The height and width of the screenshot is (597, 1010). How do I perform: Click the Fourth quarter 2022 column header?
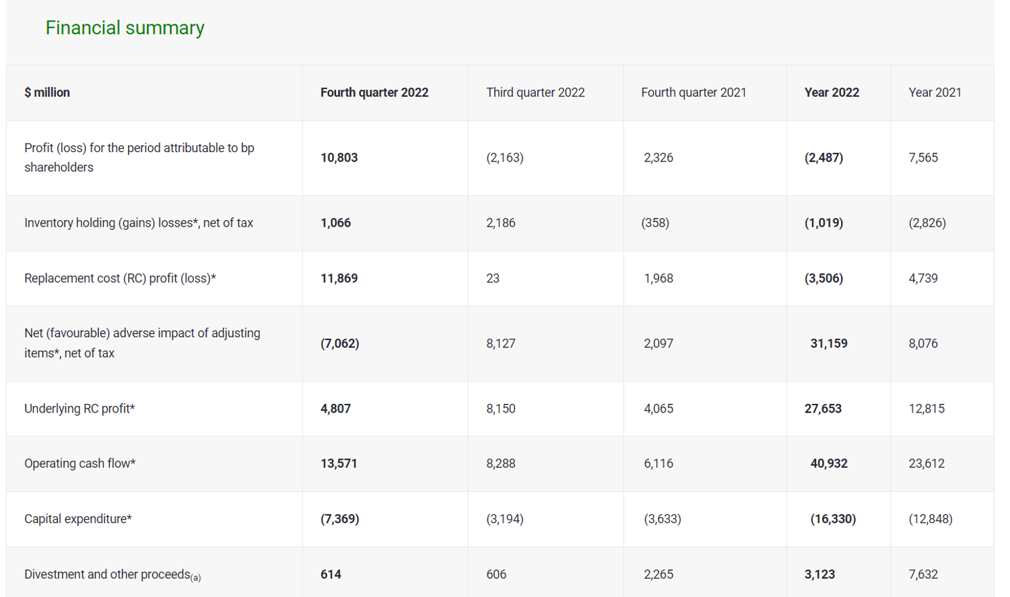point(374,92)
